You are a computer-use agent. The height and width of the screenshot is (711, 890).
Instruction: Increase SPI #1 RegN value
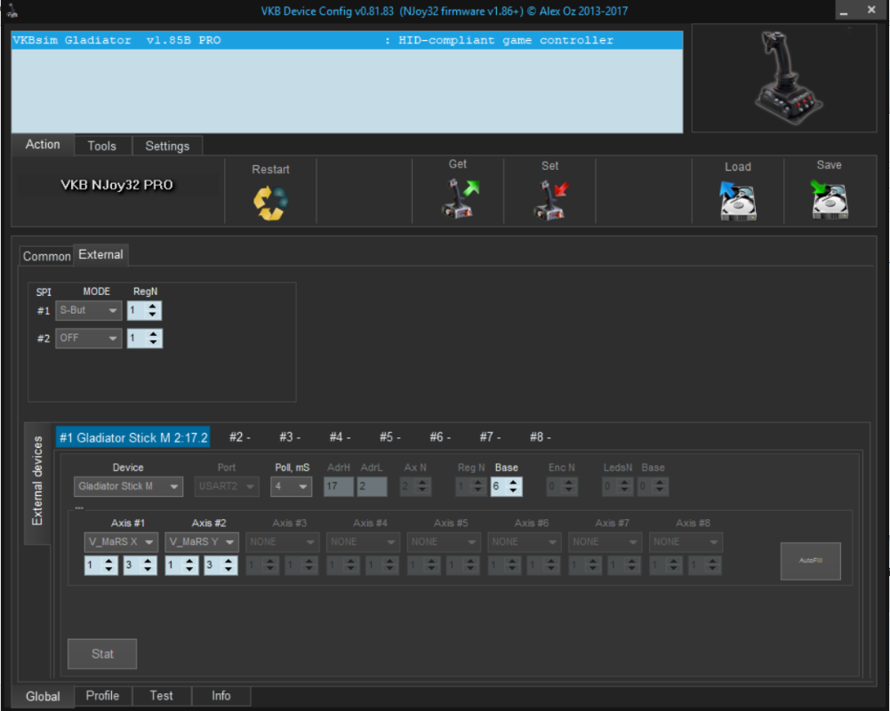(153, 307)
